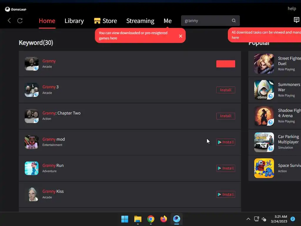Viewport: 301px width, 226px height.
Task: Click the granny search input field
Action: point(210,21)
